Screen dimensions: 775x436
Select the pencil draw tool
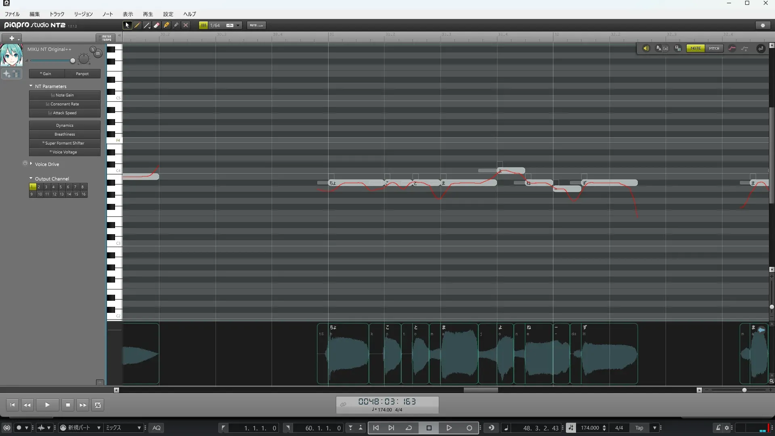point(137,25)
